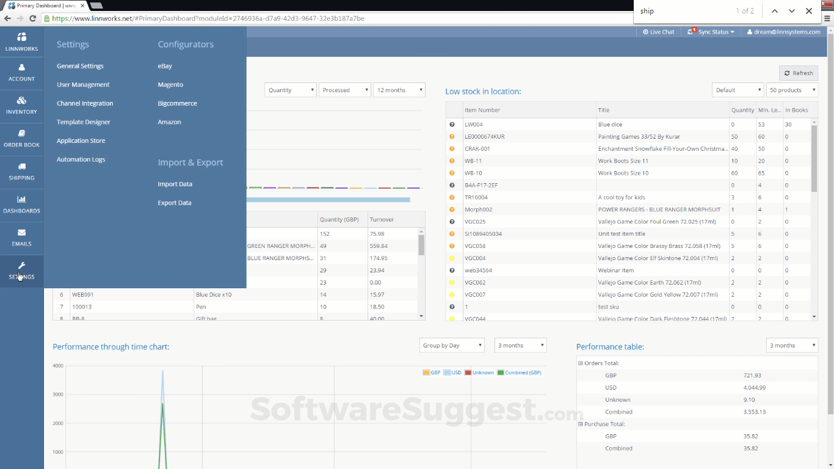Image resolution: width=834 pixels, height=469 pixels.
Task: Open the Processed dropdown
Action: pos(345,90)
